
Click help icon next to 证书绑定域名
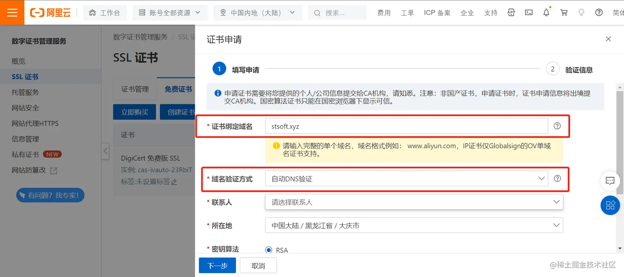click(x=557, y=126)
